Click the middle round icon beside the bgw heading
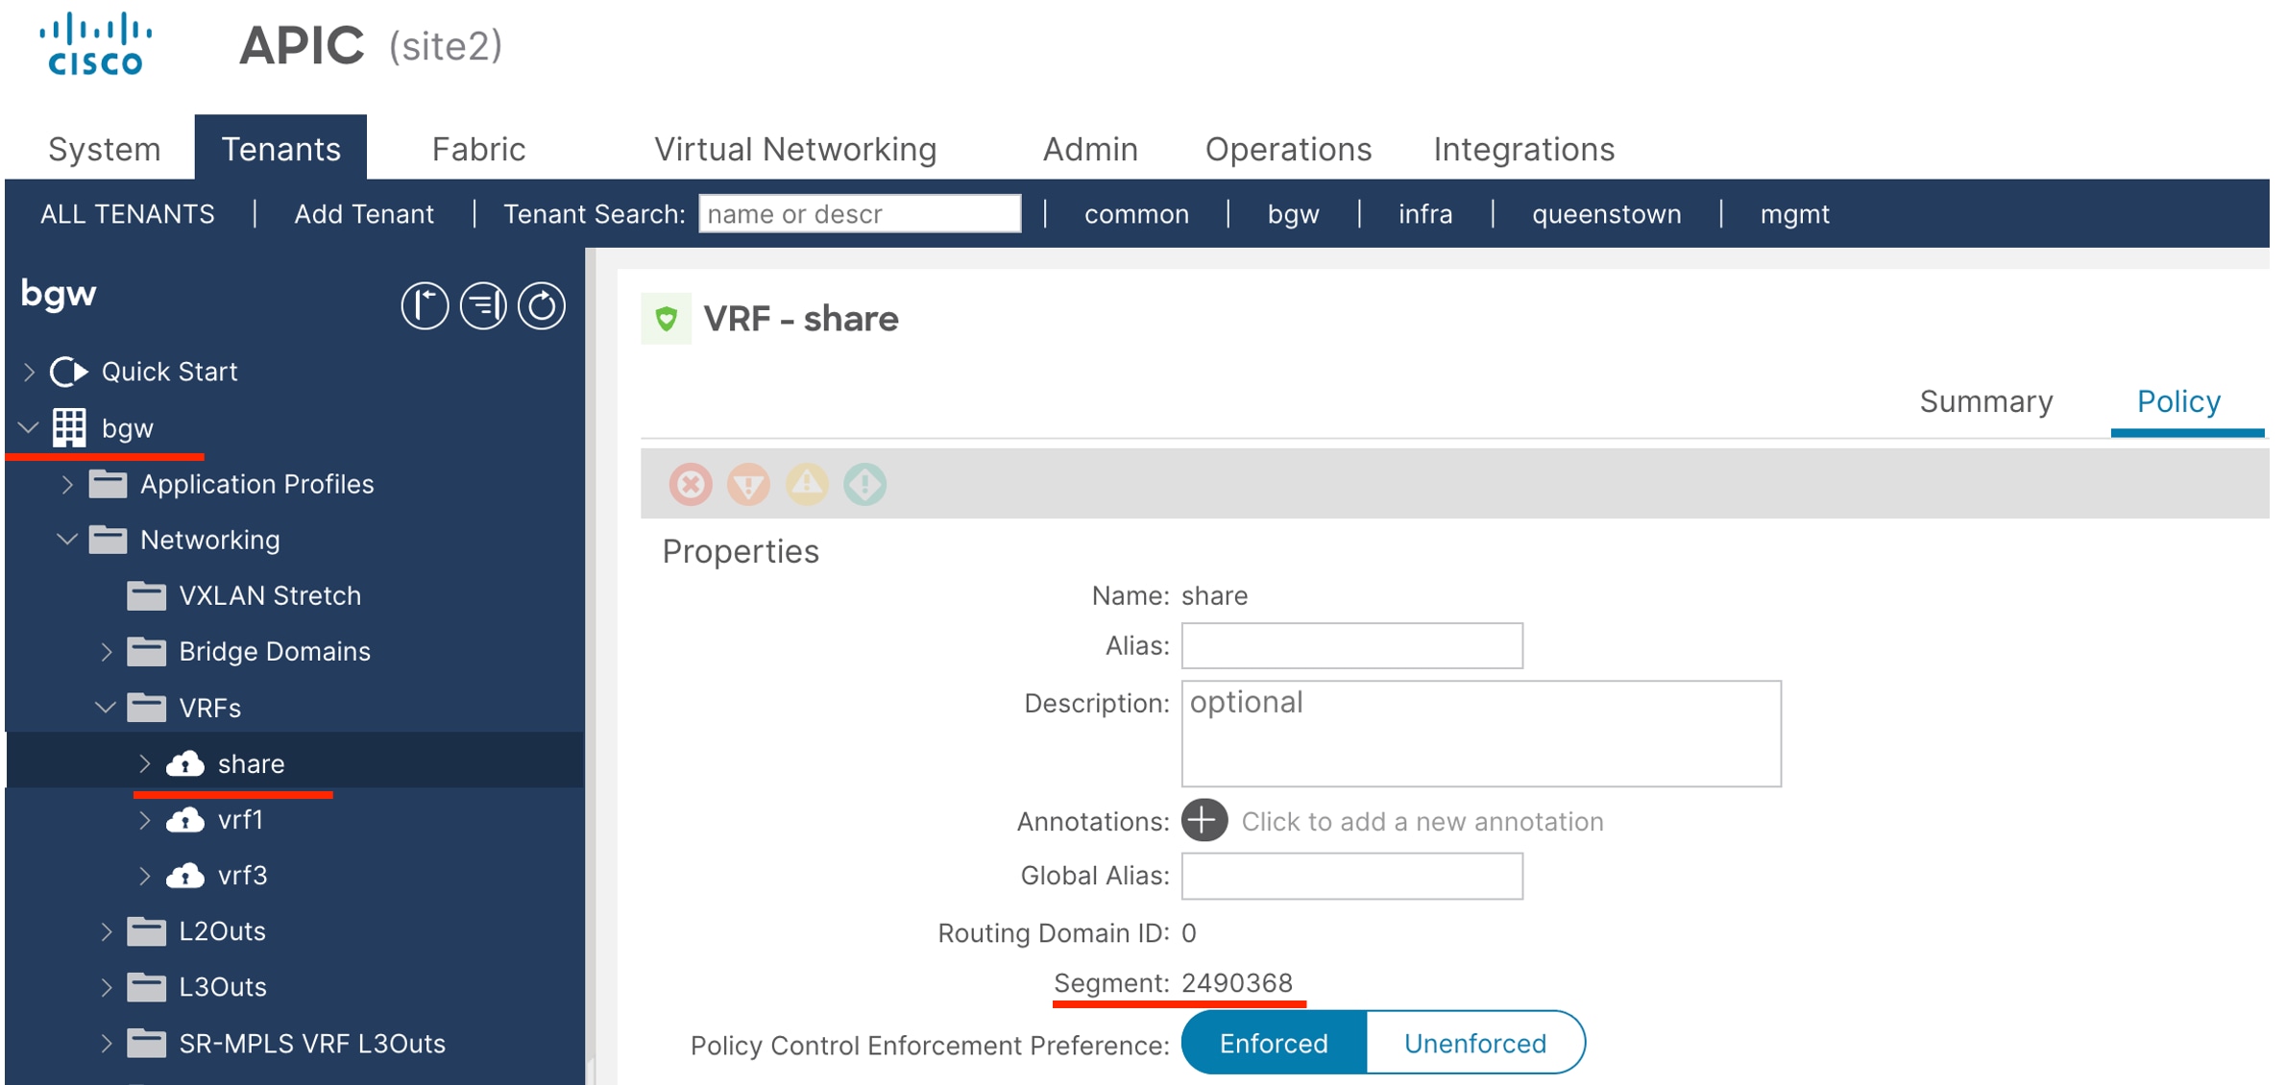Viewport: 2286px width, 1085px height. click(x=483, y=306)
